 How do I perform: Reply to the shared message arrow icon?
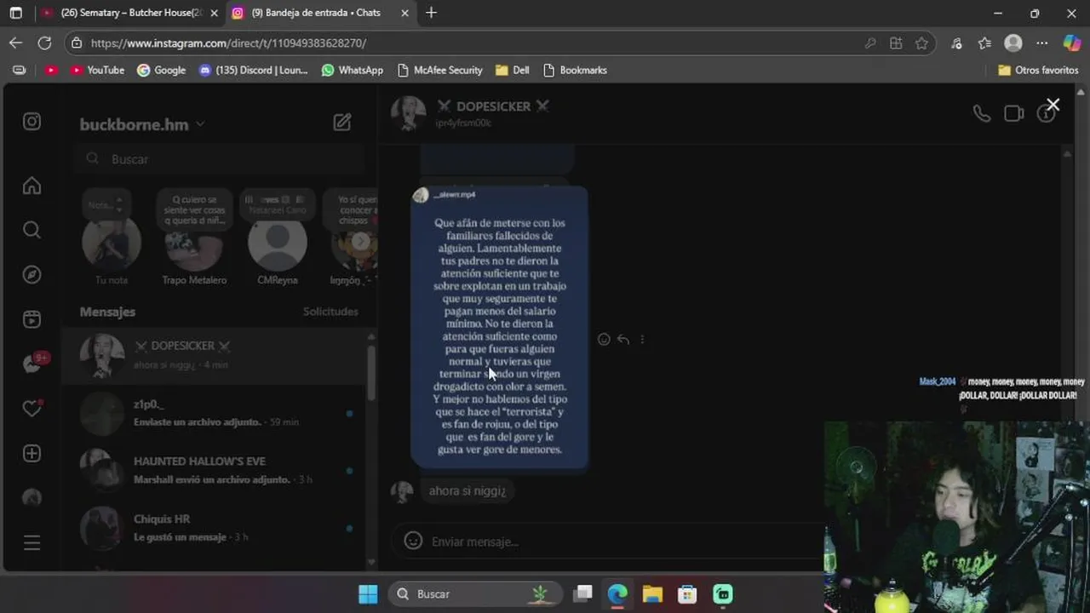click(x=623, y=339)
